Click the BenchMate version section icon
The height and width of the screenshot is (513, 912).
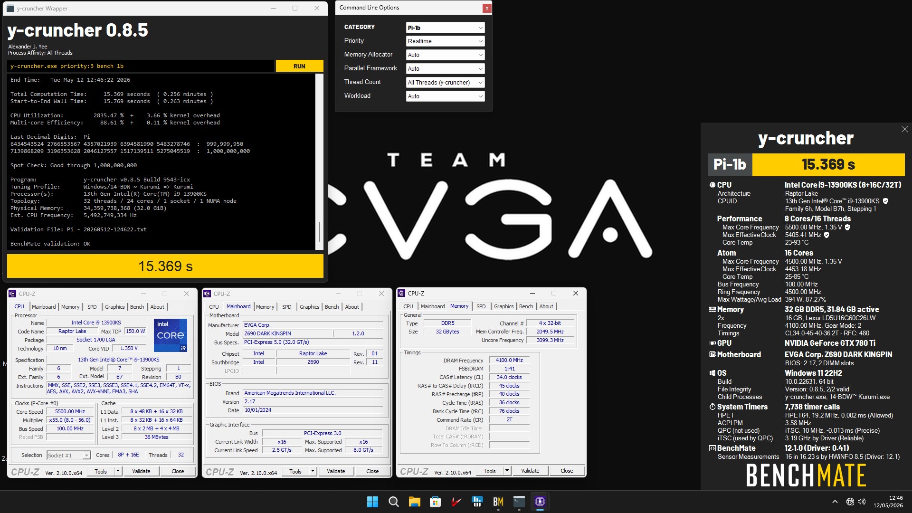712,448
